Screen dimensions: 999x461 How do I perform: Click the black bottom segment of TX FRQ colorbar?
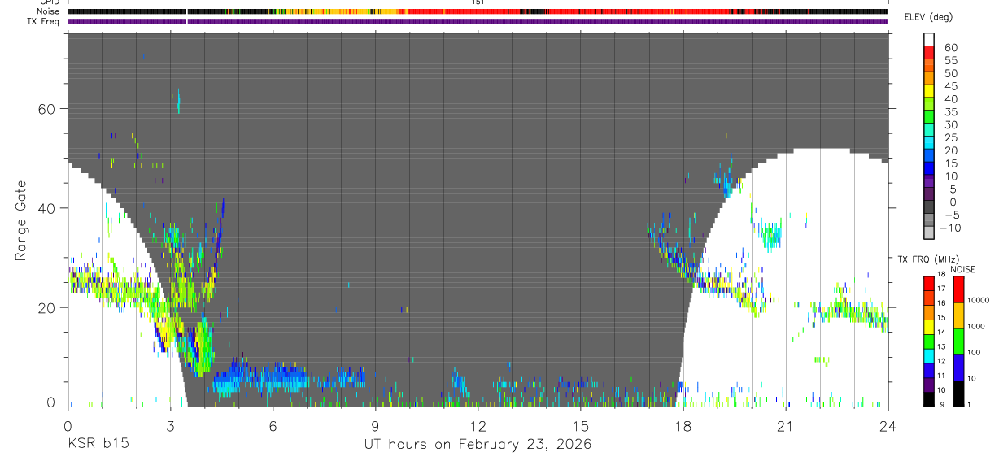929,399
